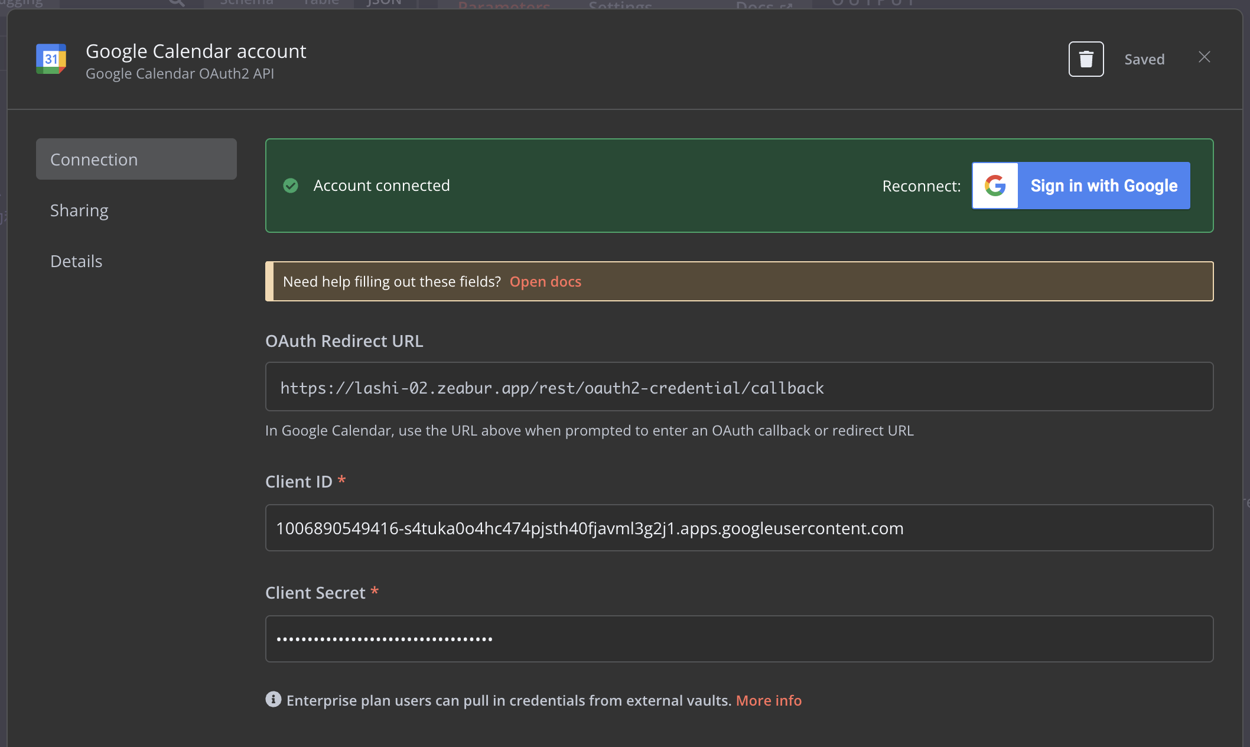Click the enterprise info circle icon
Viewport: 1250px width, 747px height.
273,700
